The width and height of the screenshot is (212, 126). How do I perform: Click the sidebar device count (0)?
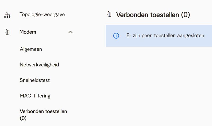(23, 118)
